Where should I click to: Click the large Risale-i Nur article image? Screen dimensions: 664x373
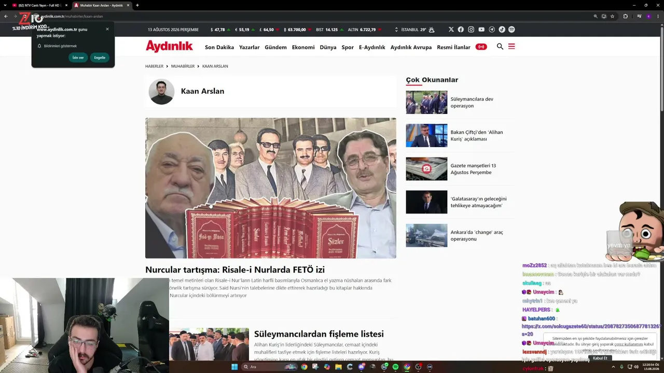point(271,188)
